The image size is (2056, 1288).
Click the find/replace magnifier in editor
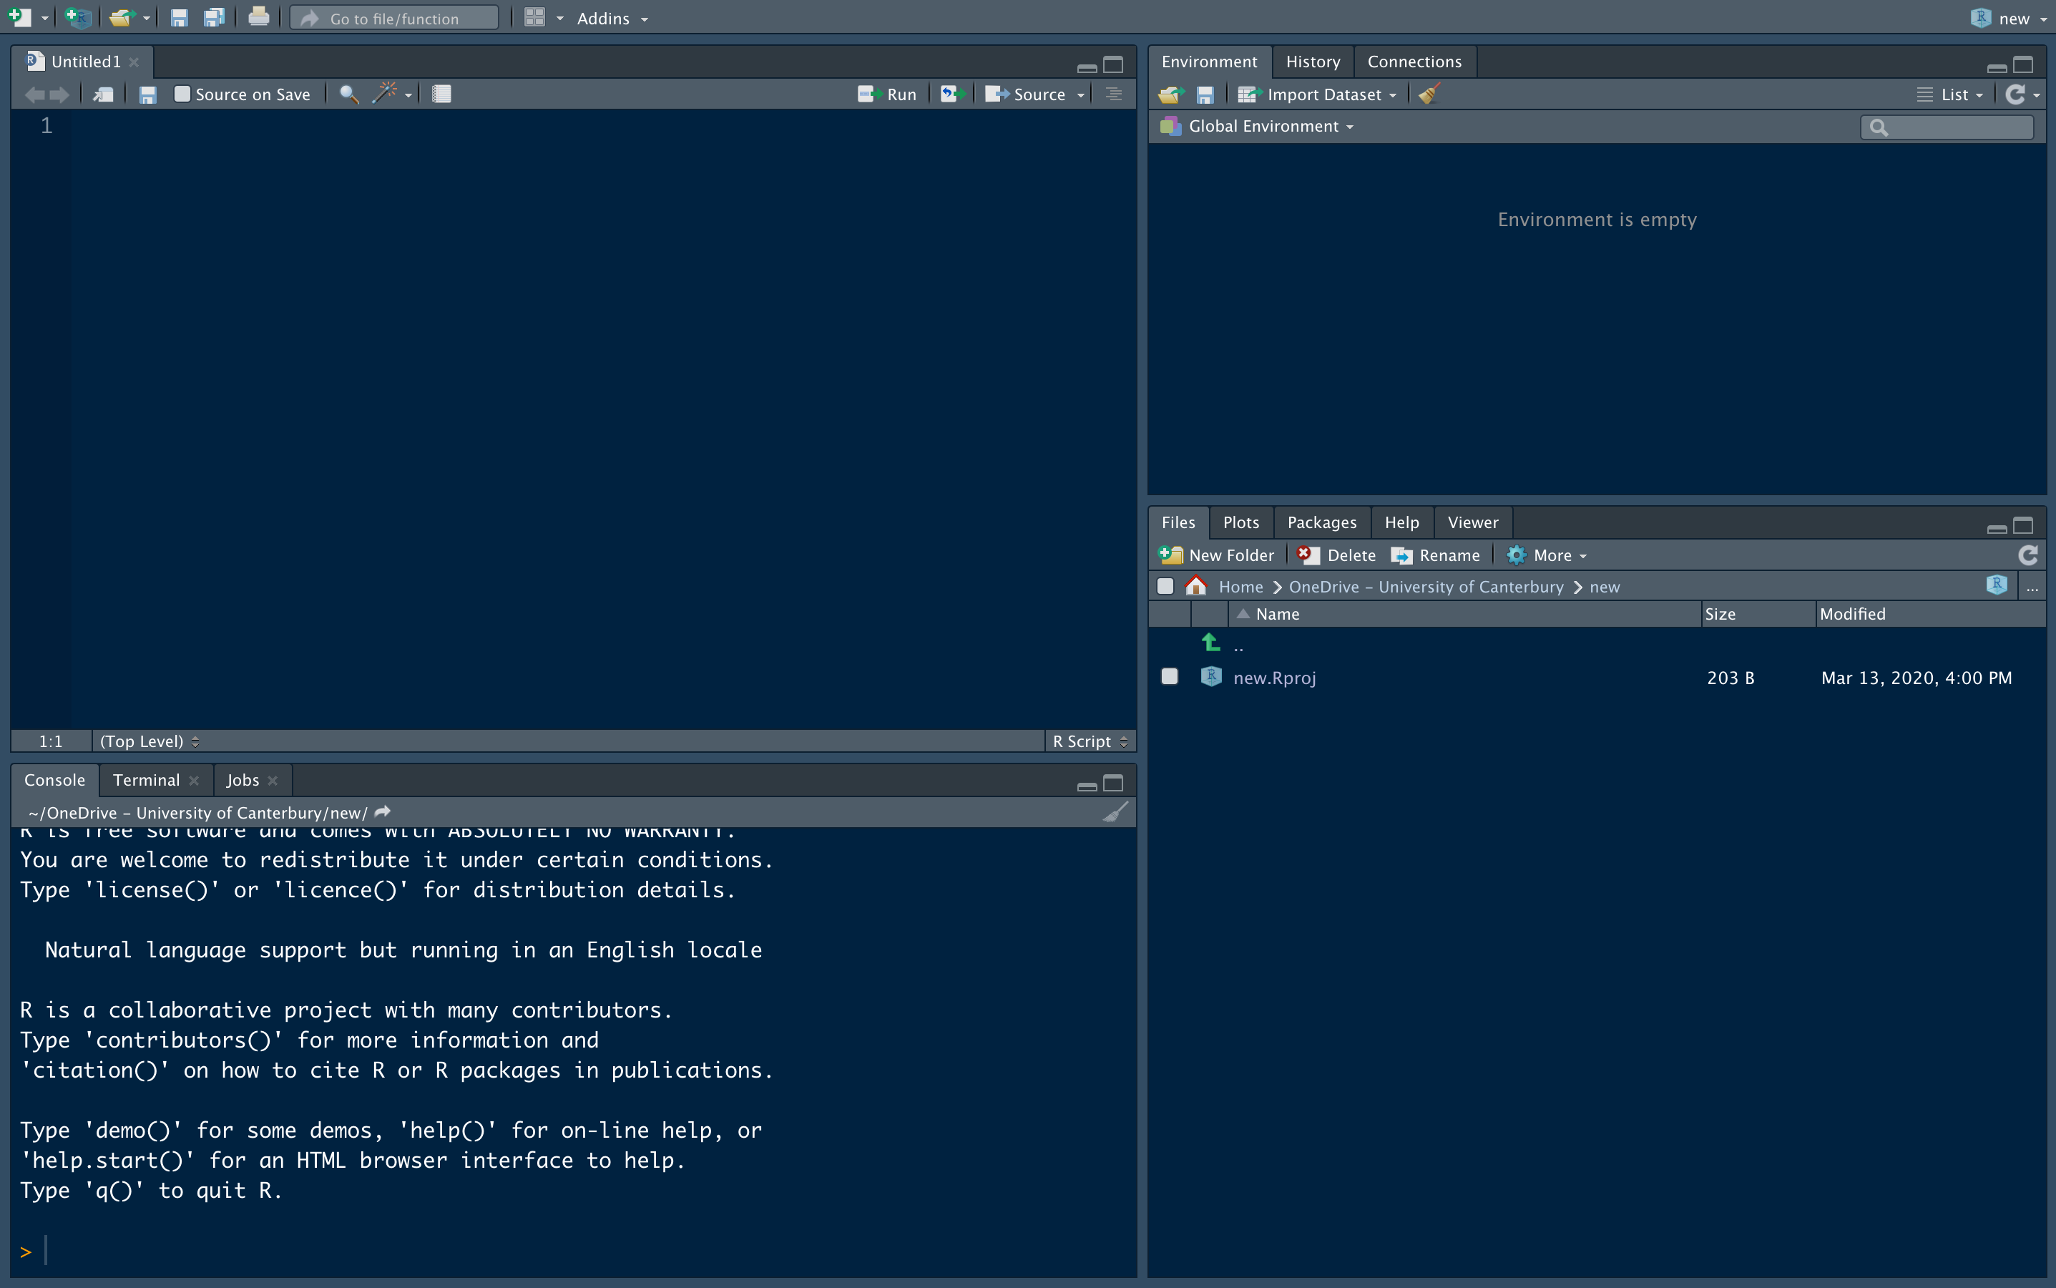tap(348, 94)
